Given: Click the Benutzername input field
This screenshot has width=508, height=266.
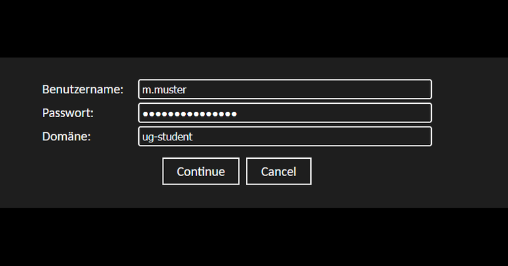Looking at the screenshot, I should click(x=284, y=89).
